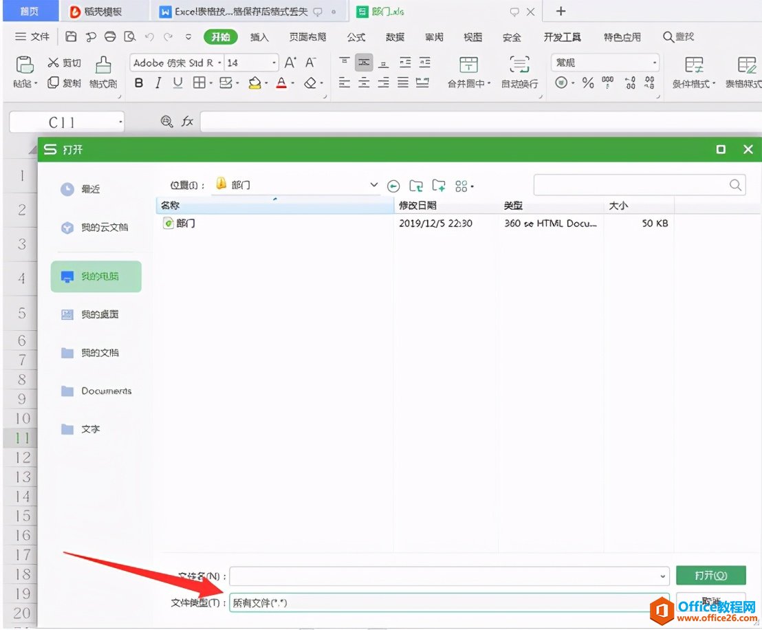Switch to the Formula ribbon tab
The width and height of the screenshot is (762, 630).
pyautogui.click(x=356, y=37)
